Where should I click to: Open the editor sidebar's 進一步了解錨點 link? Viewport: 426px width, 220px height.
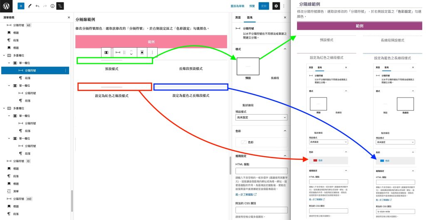246,195
